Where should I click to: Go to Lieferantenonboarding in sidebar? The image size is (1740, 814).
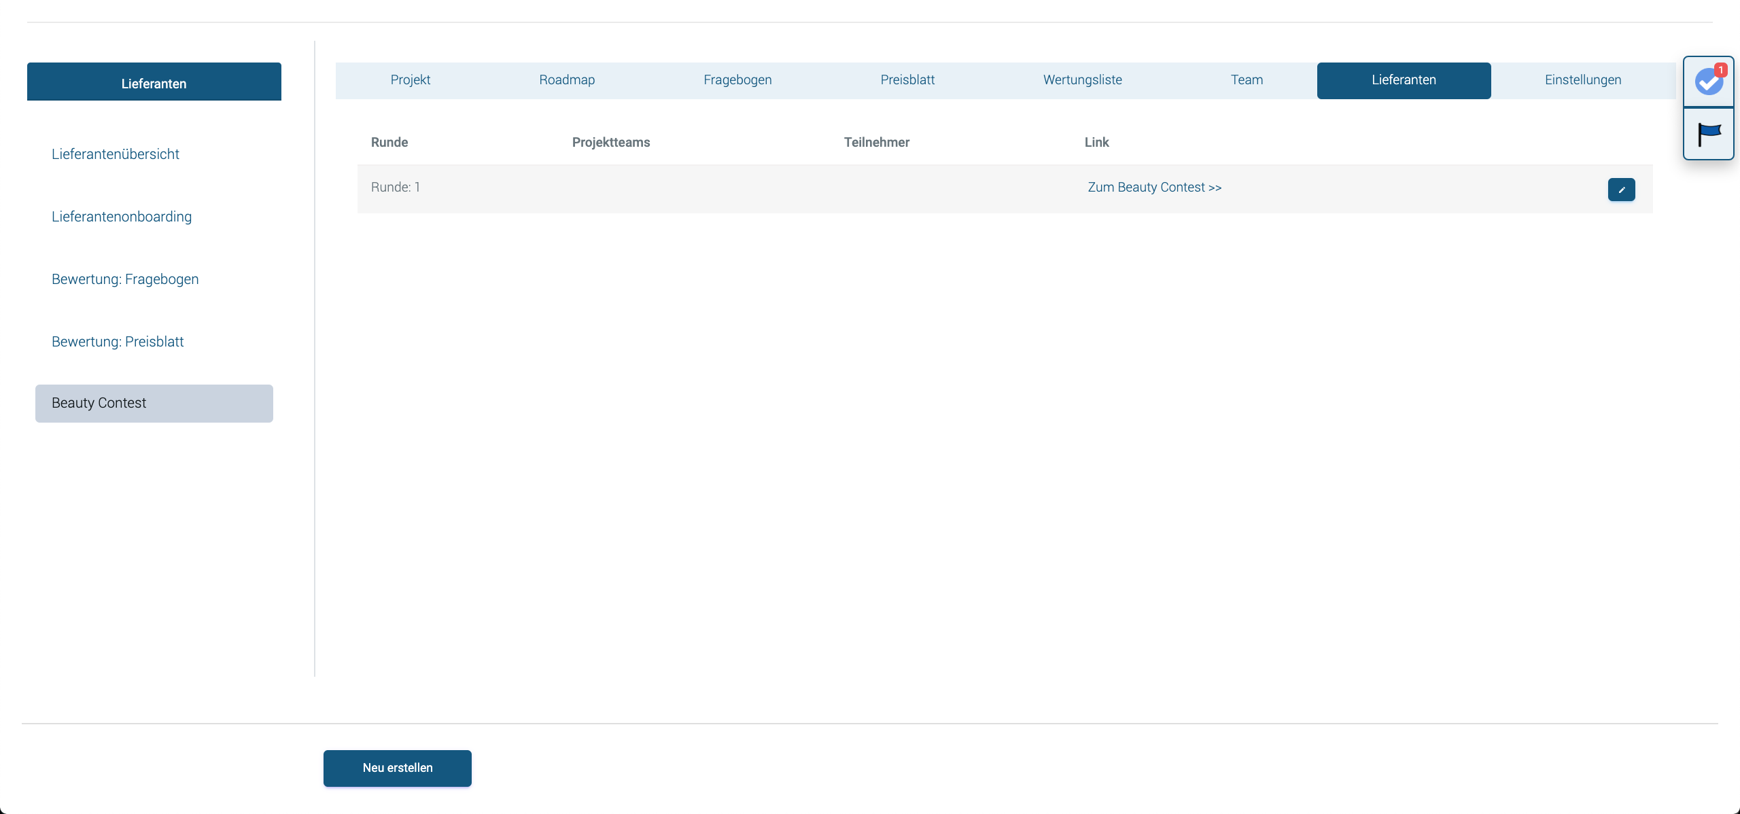click(x=122, y=217)
